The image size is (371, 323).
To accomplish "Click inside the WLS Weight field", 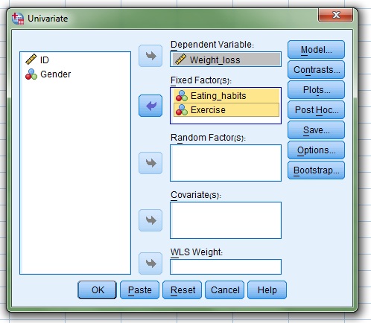I will point(226,266).
